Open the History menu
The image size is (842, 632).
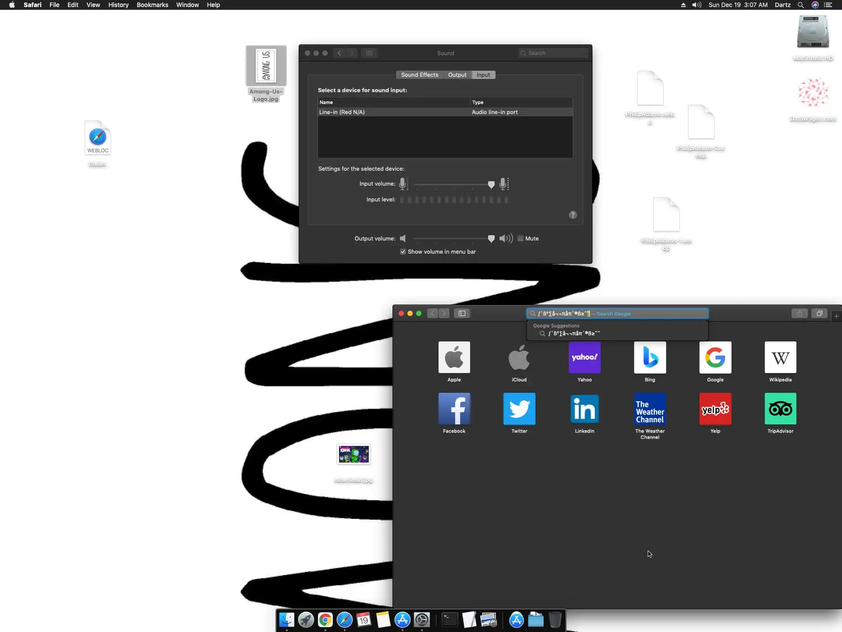(118, 5)
